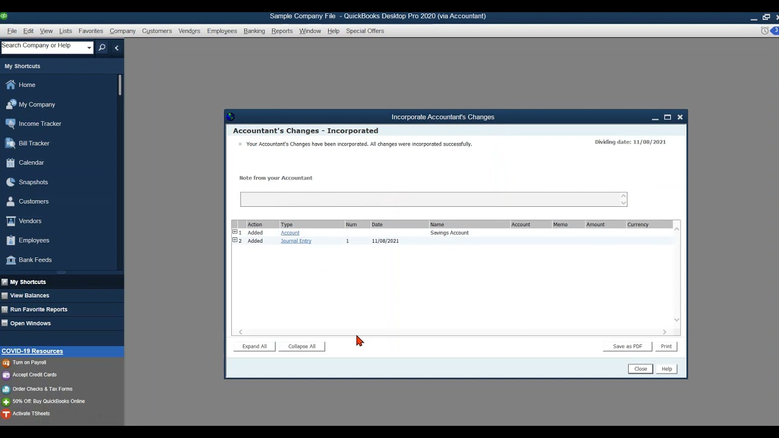The height and width of the screenshot is (438, 779).
Task: Click the Name column header
Action: pos(469,224)
